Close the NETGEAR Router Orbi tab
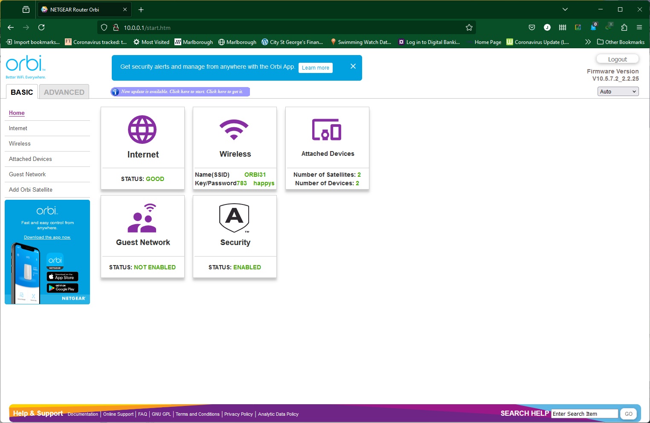The width and height of the screenshot is (650, 423). coord(125,9)
